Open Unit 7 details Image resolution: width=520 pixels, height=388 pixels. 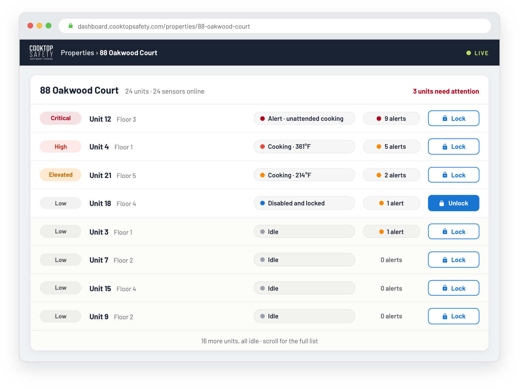99,260
